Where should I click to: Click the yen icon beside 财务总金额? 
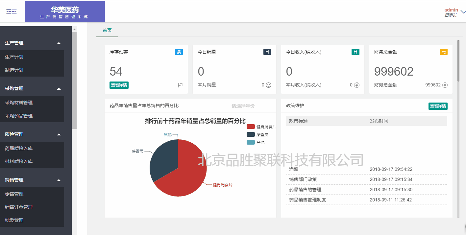445,85
